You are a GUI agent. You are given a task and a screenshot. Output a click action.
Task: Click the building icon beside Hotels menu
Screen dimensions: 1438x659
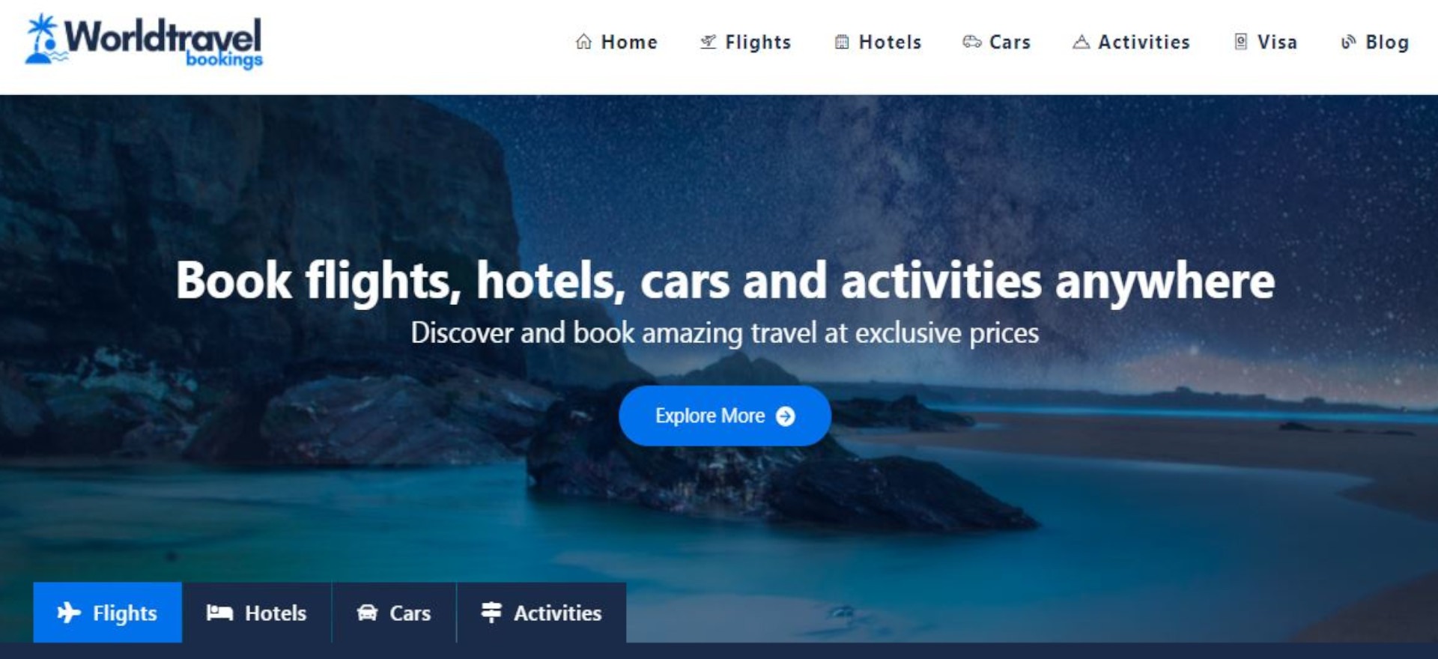pyautogui.click(x=842, y=42)
